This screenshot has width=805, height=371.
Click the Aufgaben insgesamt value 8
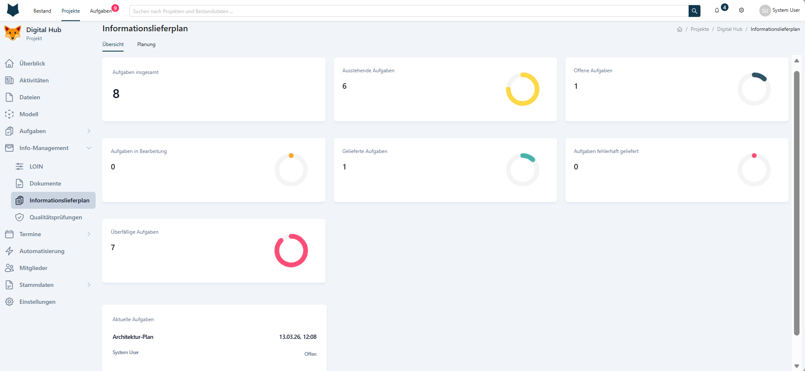click(116, 94)
